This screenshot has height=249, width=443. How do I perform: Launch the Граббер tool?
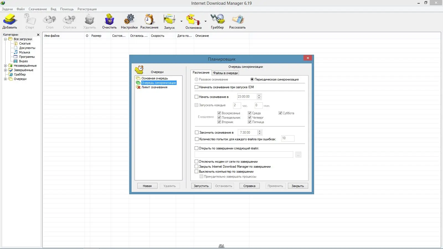pyautogui.click(x=217, y=21)
